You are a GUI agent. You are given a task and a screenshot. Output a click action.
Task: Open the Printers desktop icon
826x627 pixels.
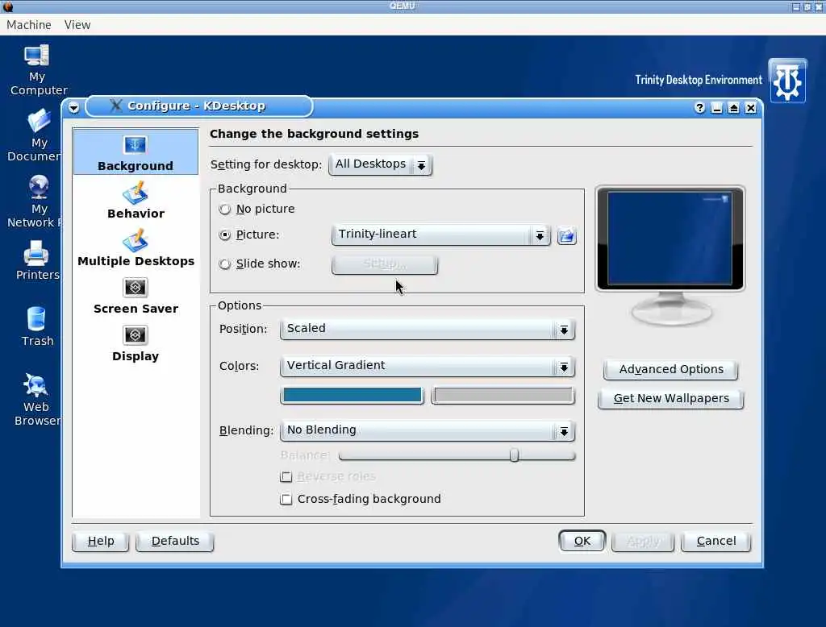pyautogui.click(x=37, y=260)
